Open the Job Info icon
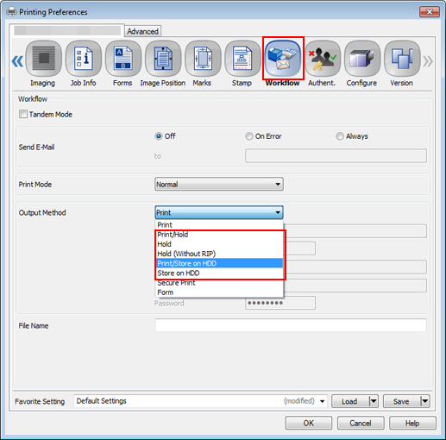 84,59
